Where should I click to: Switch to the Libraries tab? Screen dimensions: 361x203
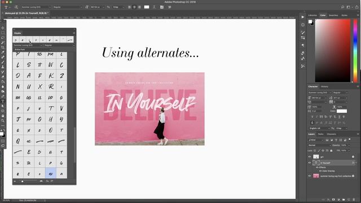(312, 15)
